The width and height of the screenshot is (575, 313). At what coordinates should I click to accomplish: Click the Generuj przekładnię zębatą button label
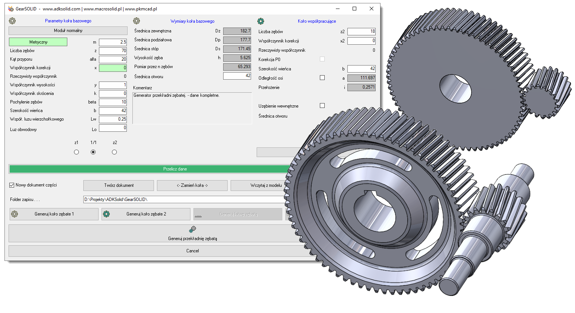(x=192, y=239)
